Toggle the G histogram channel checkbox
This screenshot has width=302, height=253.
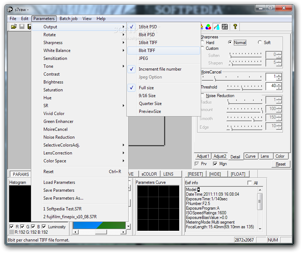click(22, 227)
